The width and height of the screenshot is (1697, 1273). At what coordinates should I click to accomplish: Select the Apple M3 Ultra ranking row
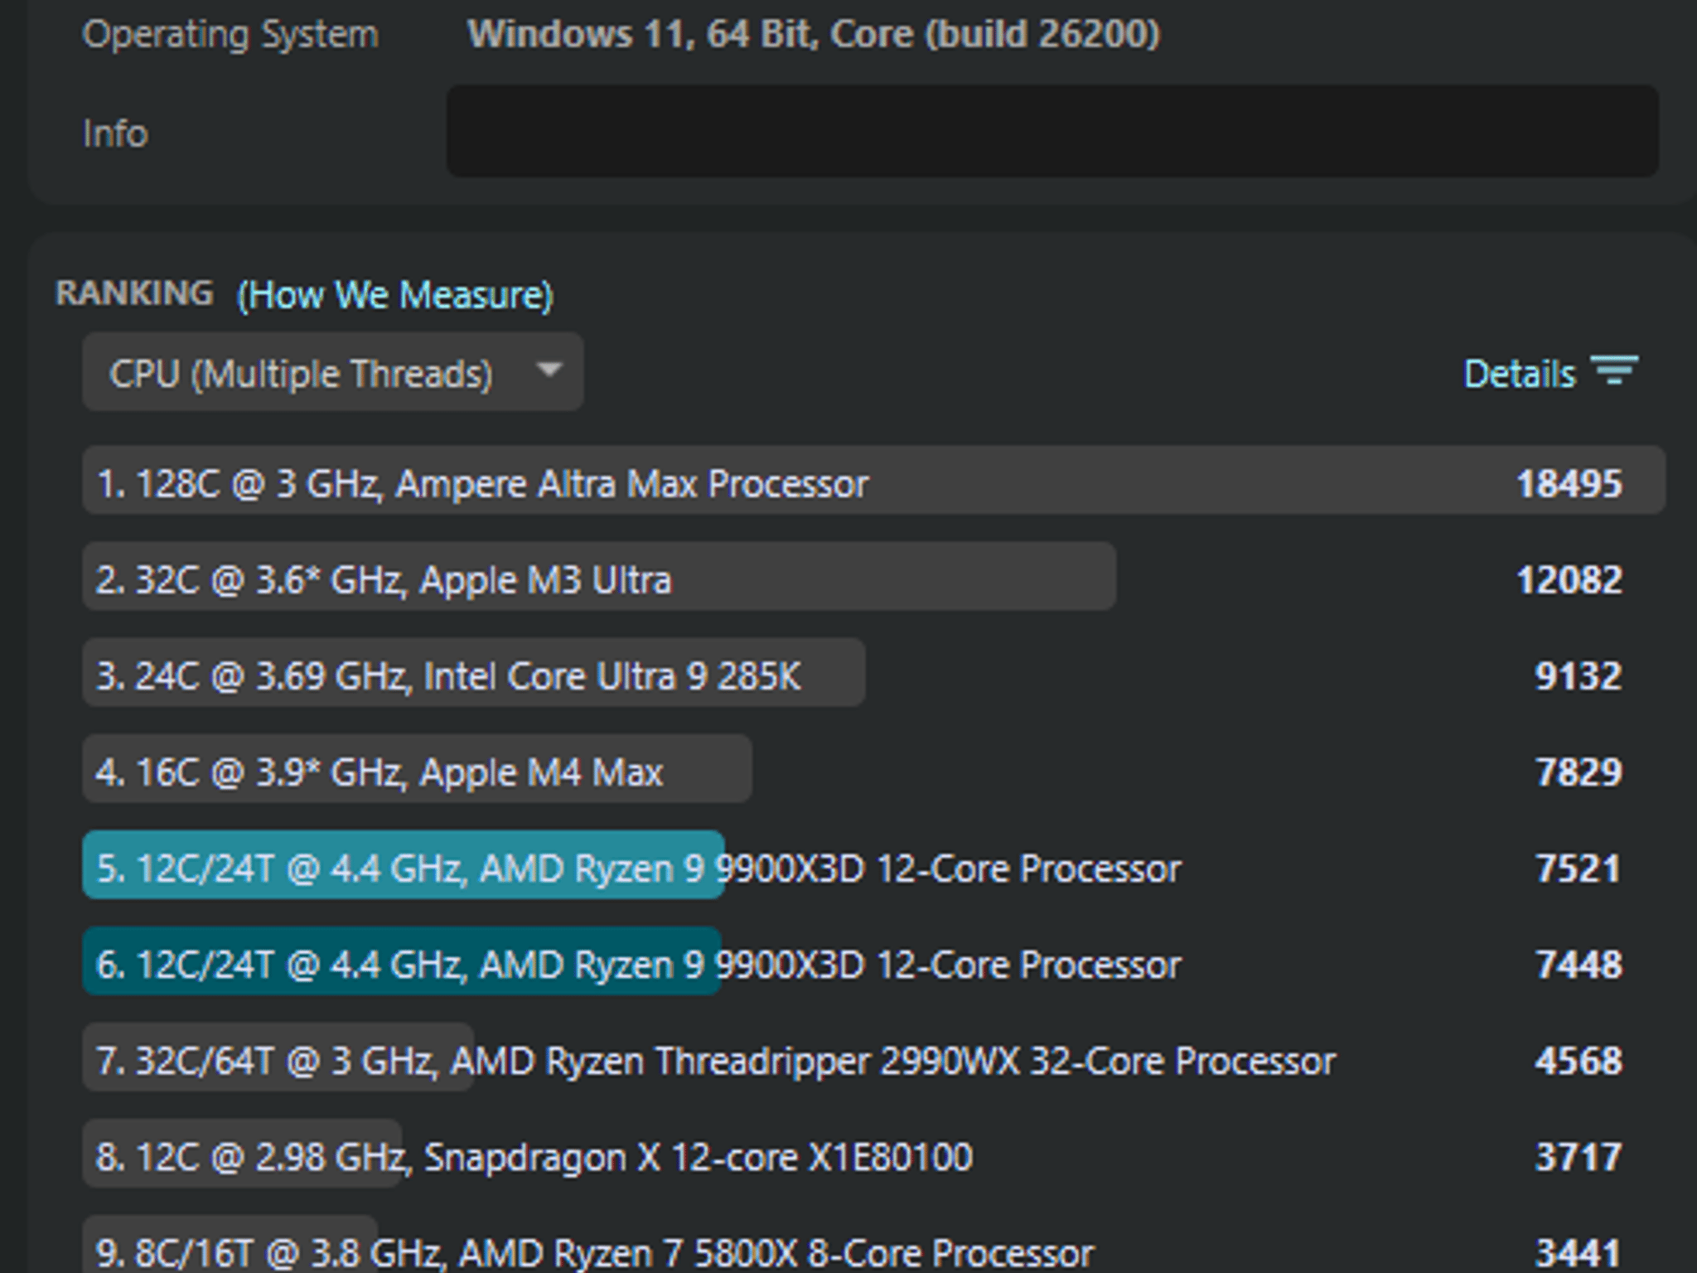pos(873,577)
